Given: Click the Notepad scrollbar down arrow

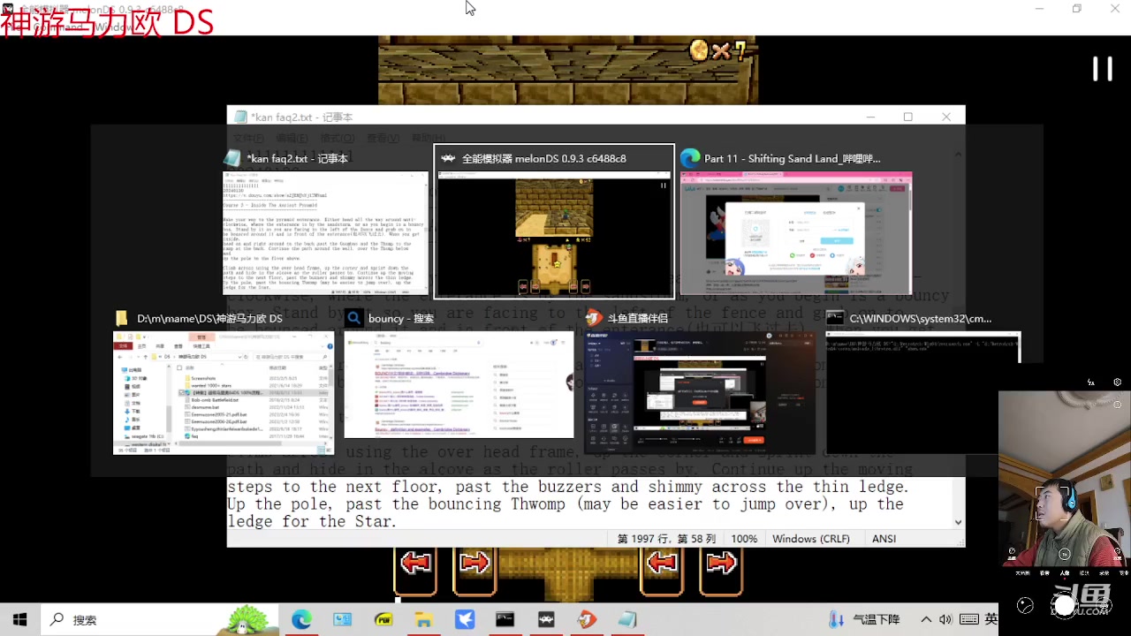Looking at the screenshot, I should pyautogui.click(x=958, y=522).
